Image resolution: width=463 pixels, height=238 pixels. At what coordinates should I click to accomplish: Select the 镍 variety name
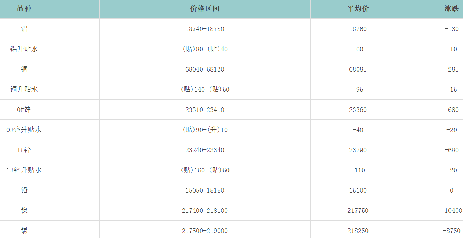(x=24, y=210)
